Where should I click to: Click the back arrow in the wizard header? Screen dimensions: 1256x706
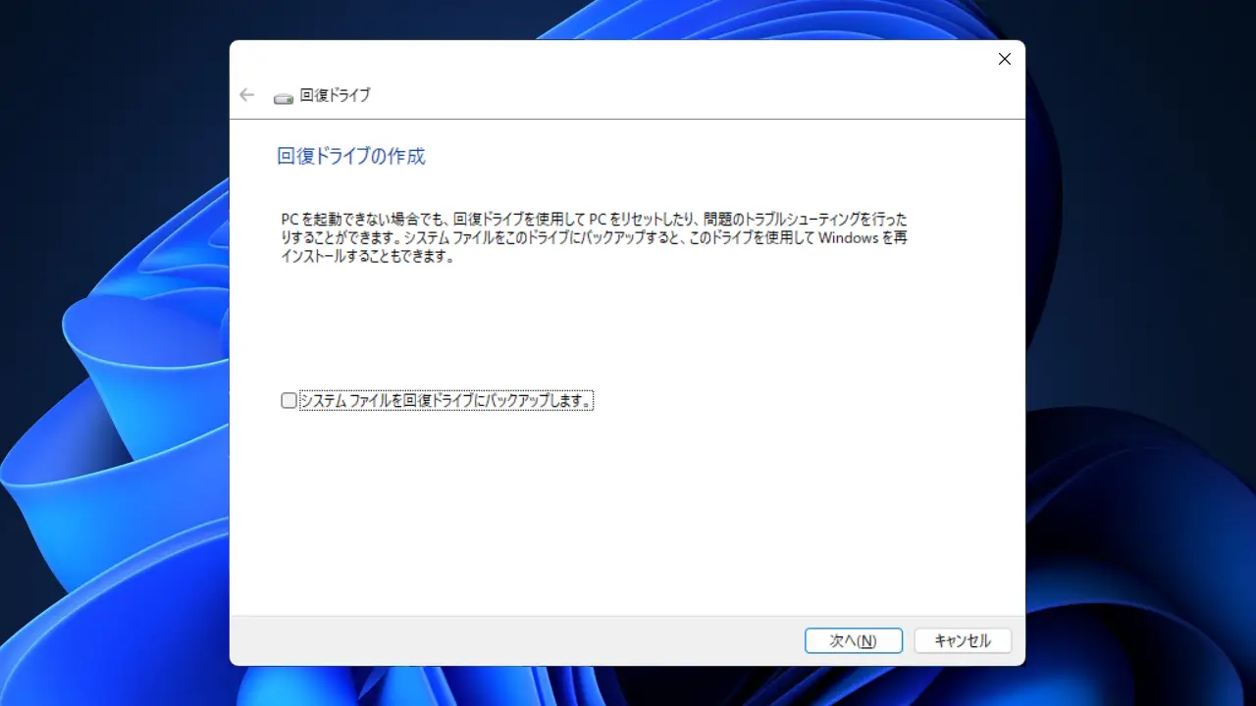pos(246,95)
